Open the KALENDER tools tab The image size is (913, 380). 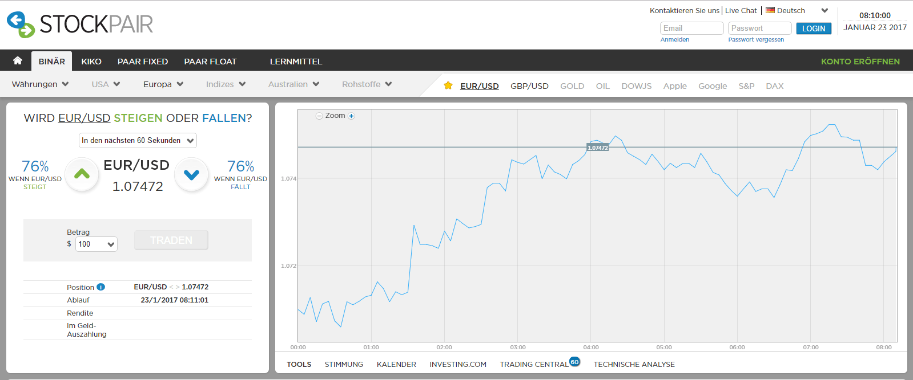pyautogui.click(x=396, y=365)
